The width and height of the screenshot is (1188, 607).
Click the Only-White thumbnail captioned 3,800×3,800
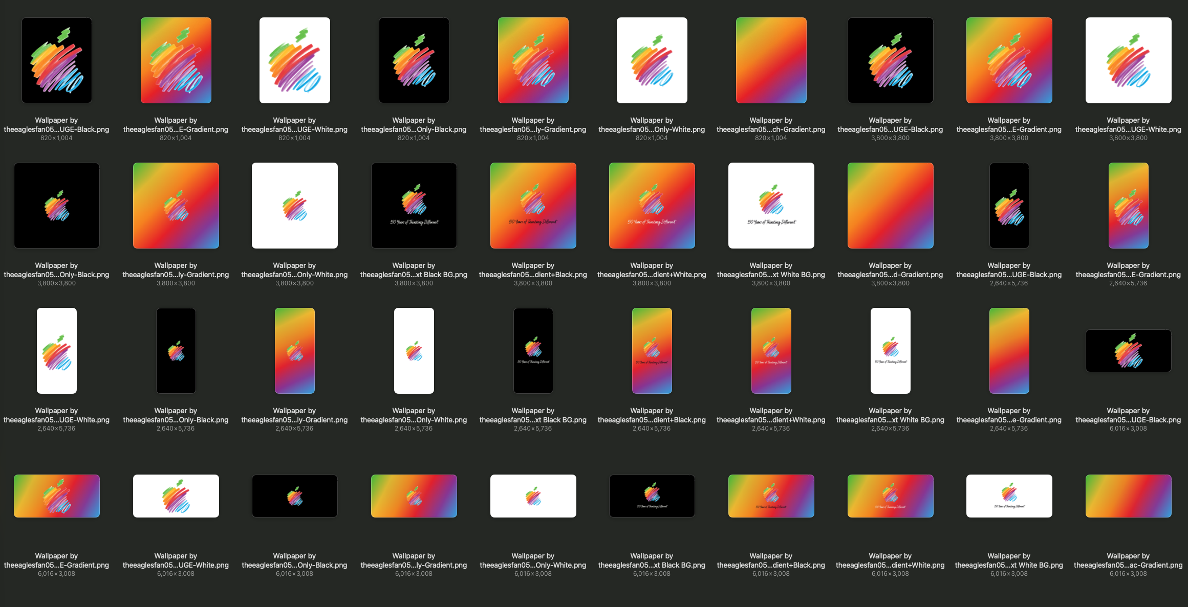(295, 206)
